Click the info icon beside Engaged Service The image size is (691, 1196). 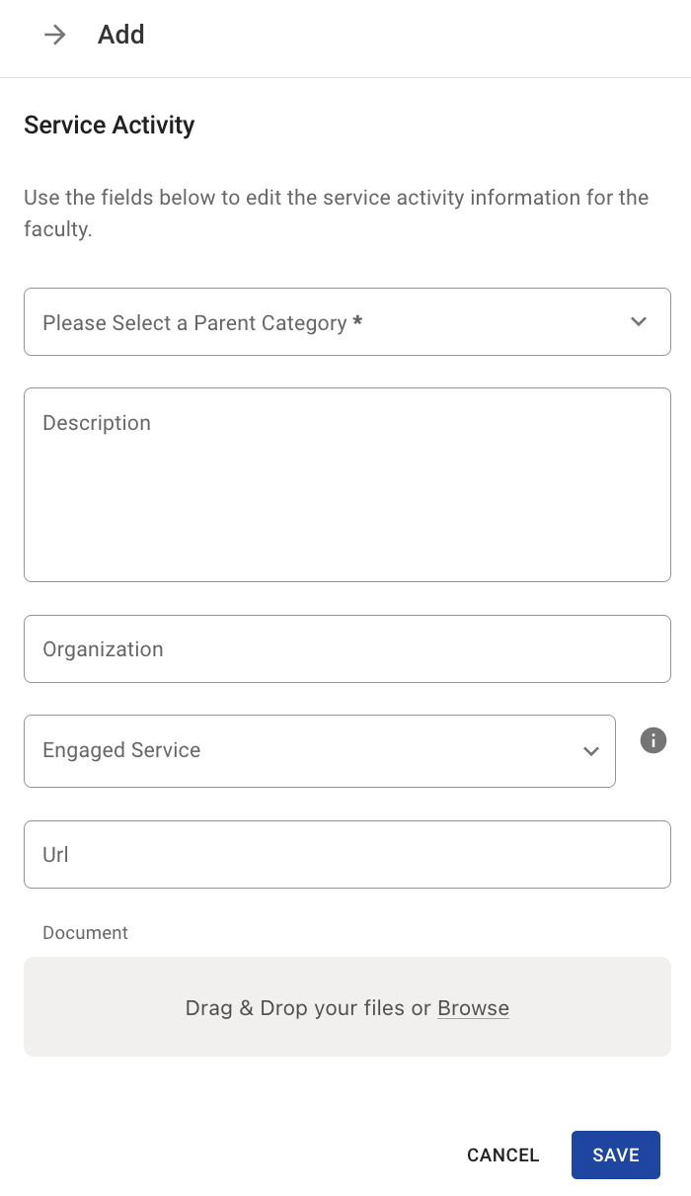pyautogui.click(x=653, y=740)
